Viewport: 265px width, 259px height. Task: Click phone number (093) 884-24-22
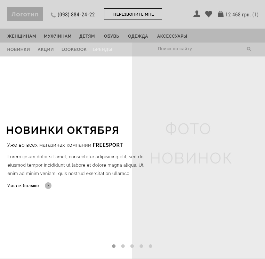point(76,15)
